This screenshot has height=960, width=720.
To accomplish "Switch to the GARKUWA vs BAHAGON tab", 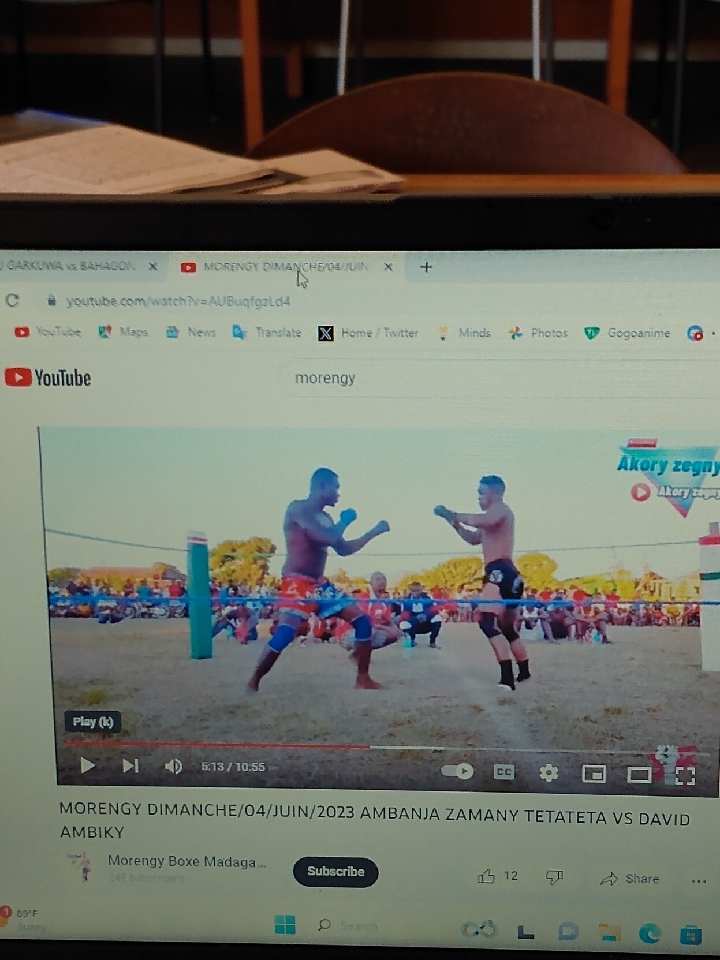I will (x=69, y=266).
